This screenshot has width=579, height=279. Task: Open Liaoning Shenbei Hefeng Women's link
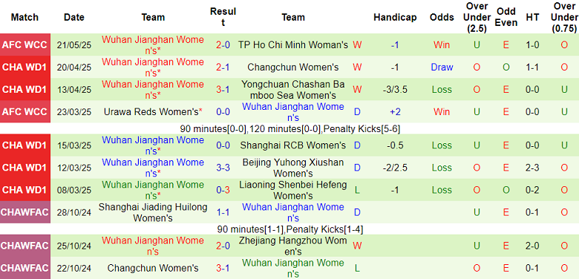(x=293, y=190)
